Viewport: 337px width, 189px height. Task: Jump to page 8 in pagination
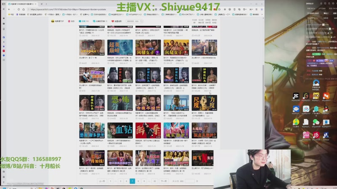138,181
